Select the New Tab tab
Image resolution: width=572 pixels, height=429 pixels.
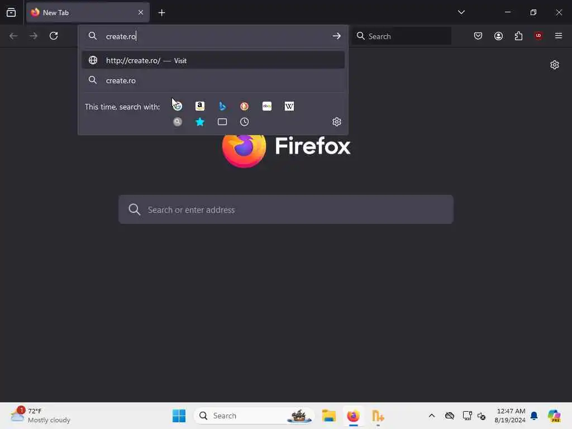[x=88, y=12]
